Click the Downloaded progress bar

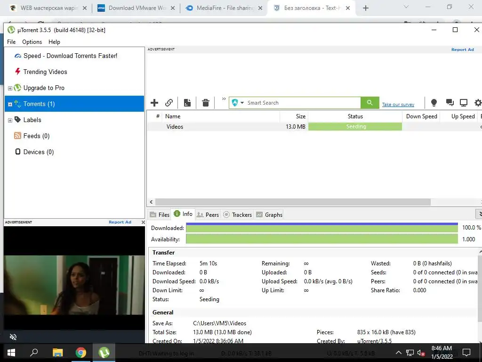pyautogui.click(x=322, y=228)
